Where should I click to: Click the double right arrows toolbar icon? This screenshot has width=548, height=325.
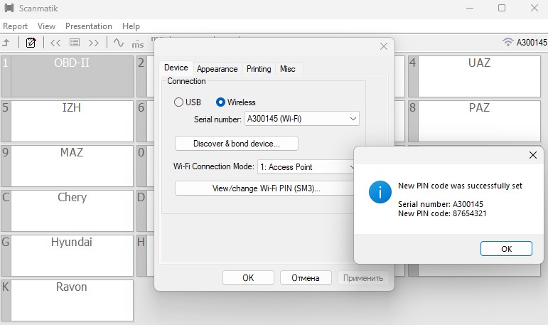pos(94,43)
